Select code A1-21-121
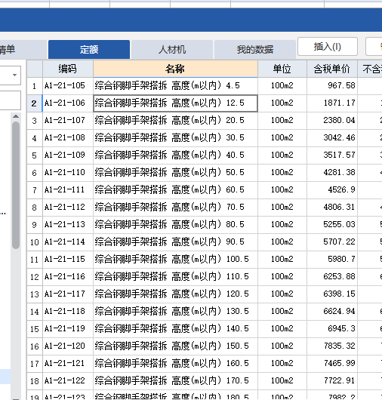The width and height of the screenshot is (382, 400). tap(65, 363)
